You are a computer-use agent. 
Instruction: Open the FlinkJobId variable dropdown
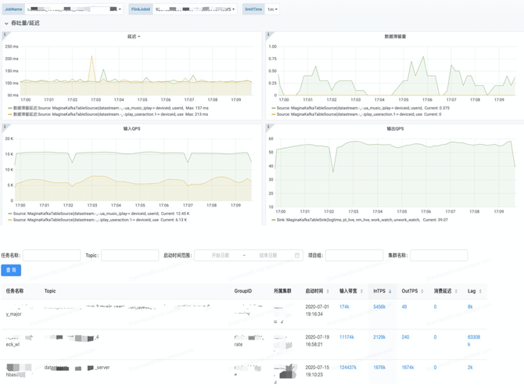click(195, 9)
